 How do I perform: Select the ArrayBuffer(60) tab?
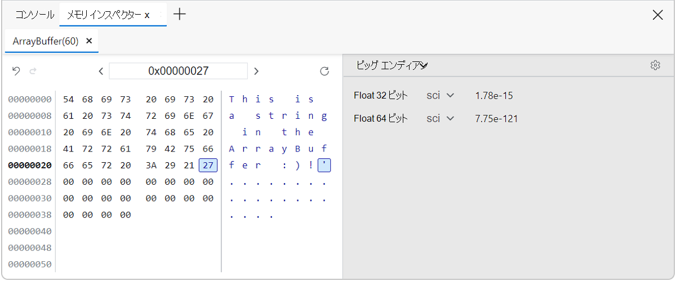click(x=45, y=41)
